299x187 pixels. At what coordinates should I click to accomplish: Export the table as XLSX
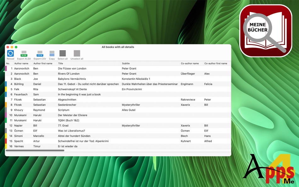click(x=24, y=54)
